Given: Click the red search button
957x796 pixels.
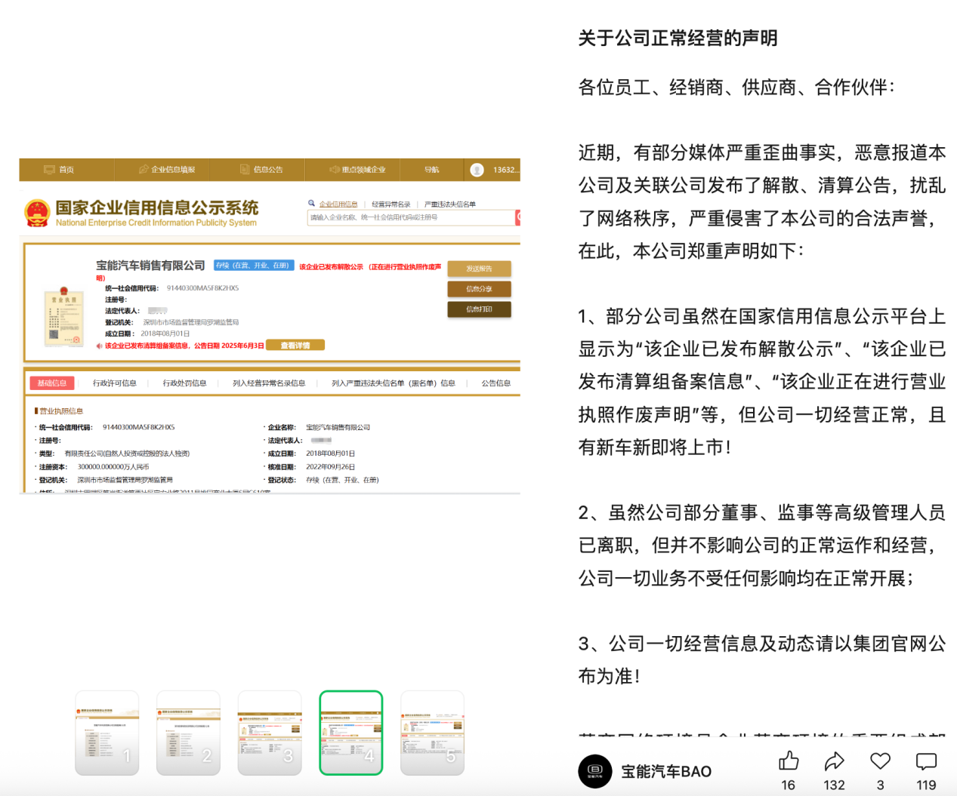Looking at the screenshot, I should pos(518,217).
